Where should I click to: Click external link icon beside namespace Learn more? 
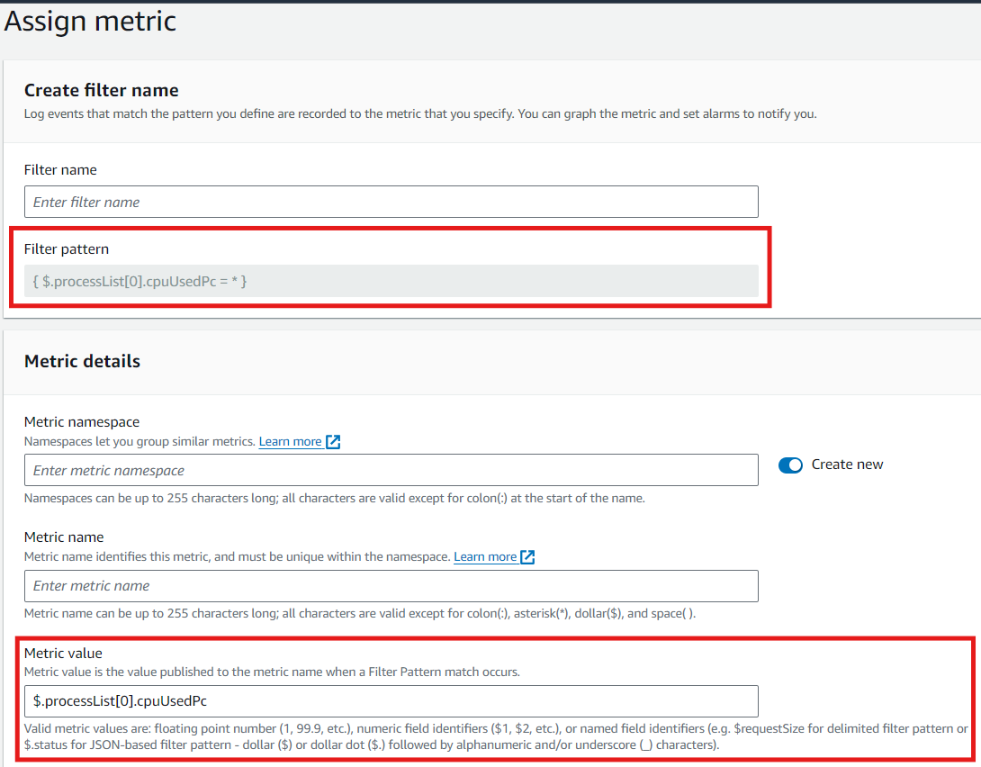click(x=334, y=442)
